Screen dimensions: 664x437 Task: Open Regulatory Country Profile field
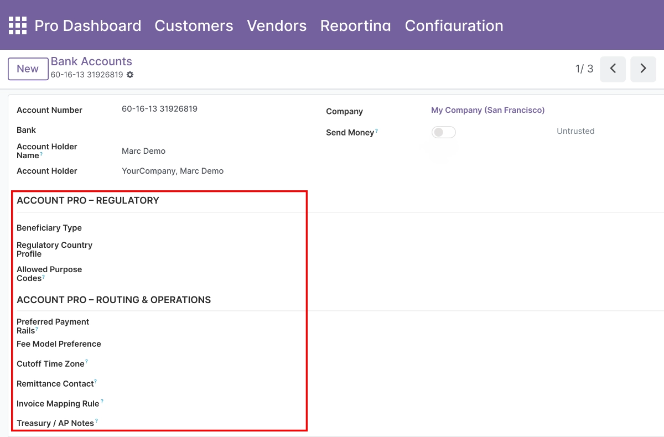pos(213,249)
